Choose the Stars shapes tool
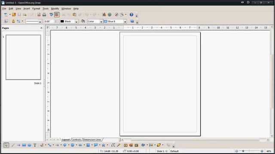Viewport: 275px width, 154px height. point(104,145)
